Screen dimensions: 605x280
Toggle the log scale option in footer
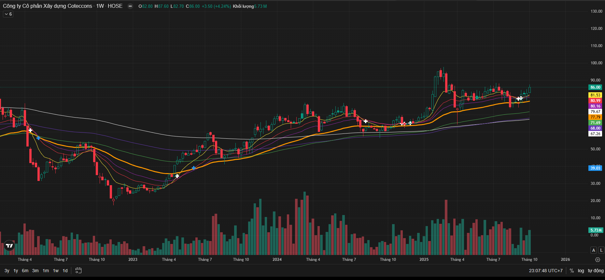tap(581, 271)
